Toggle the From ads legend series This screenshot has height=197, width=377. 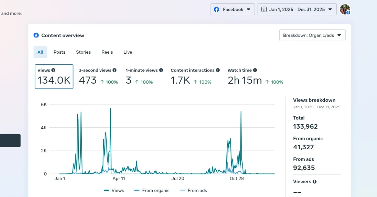[x=193, y=190]
